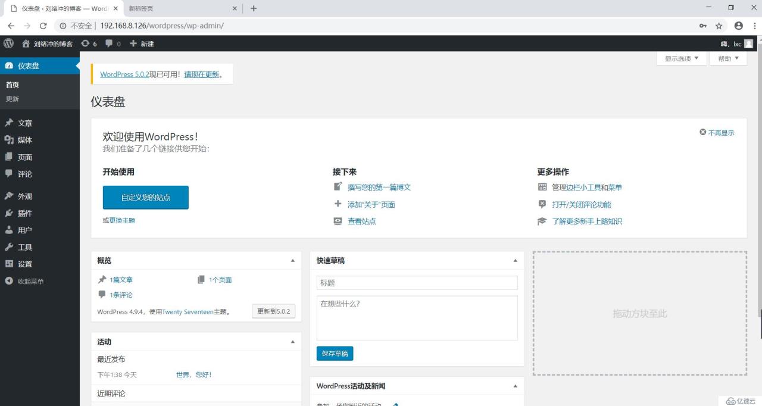
Task: Click the lxc user avatar top right
Action: coord(749,43)
